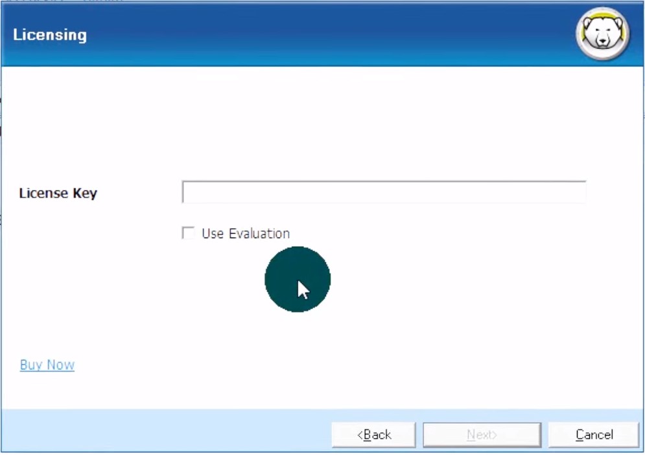This screenshot has width=645, height=455.
Task: Focus the License Key text field
Action: [x=384, y=192]
